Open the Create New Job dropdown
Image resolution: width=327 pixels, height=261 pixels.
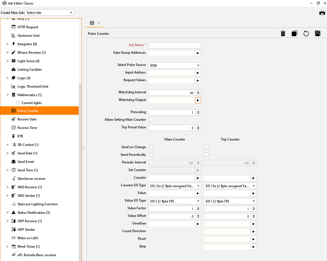coord(49,13)
